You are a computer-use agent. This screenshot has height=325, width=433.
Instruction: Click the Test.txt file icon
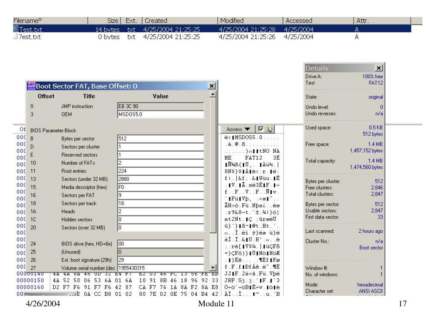click(16, 29)
